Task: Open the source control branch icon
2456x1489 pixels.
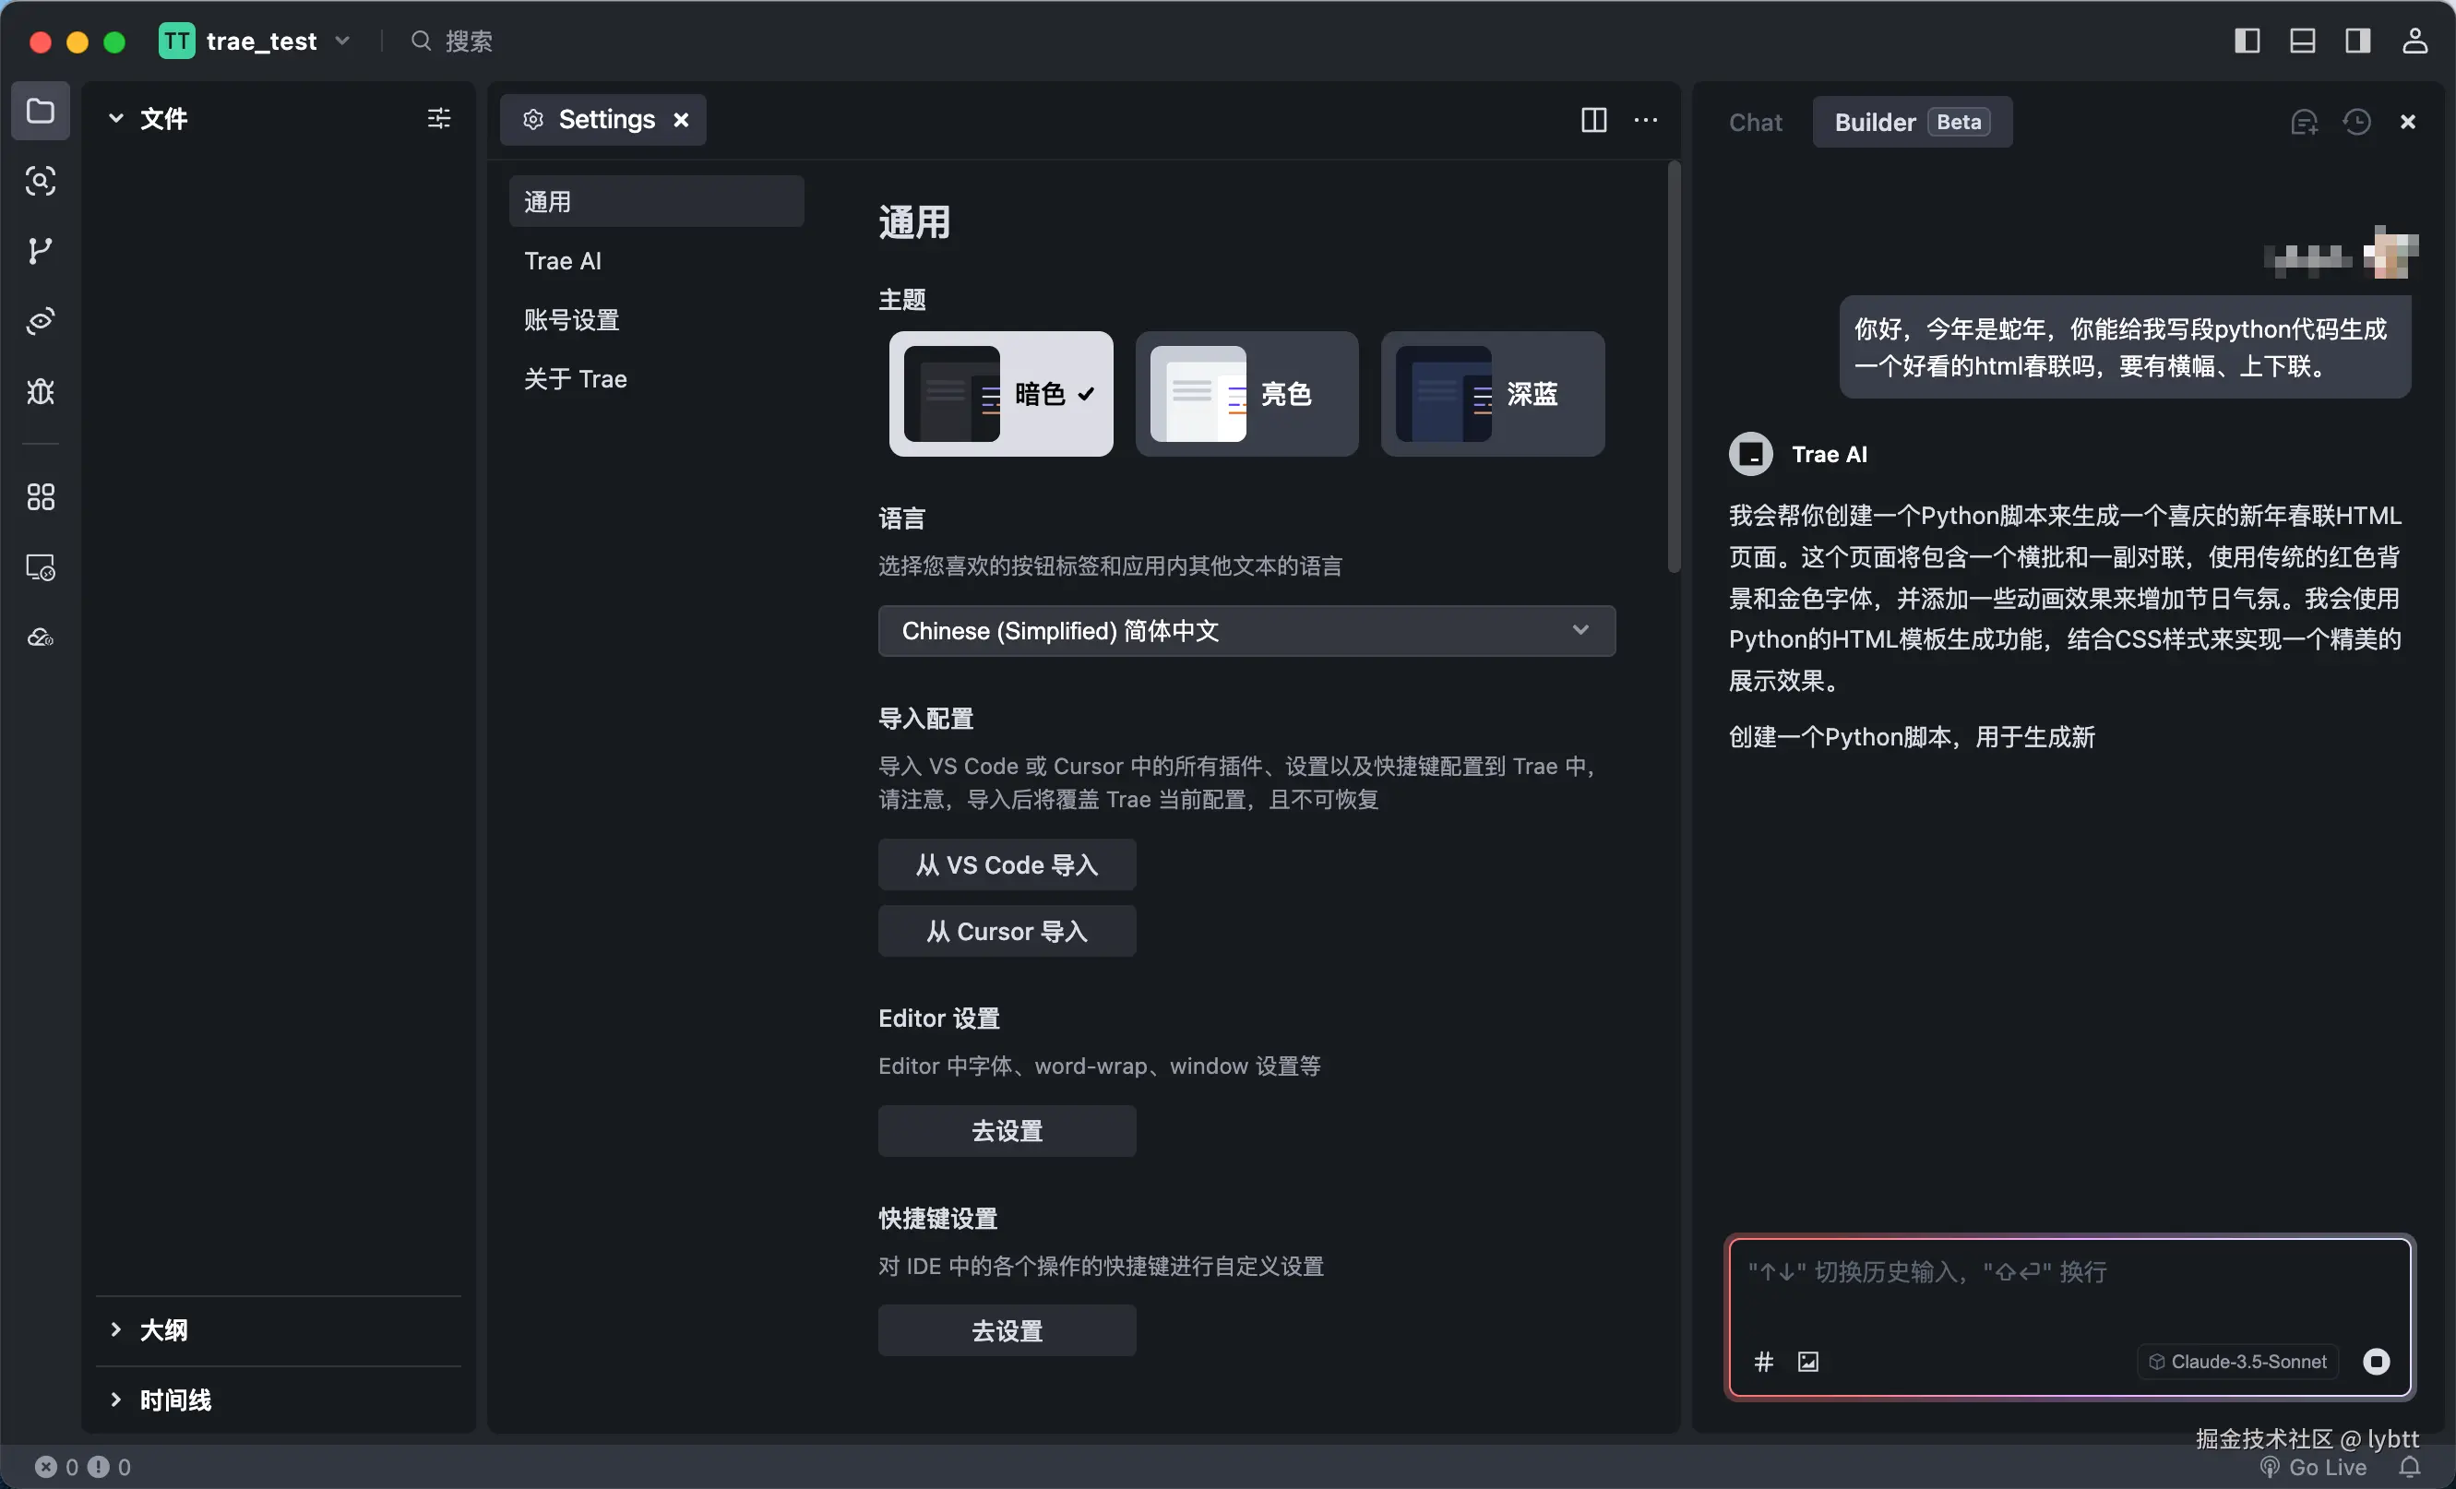Action: click(x=40, y=250)
